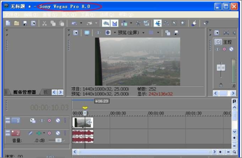This screenshot has width=242, height=158.
Task: Click the save snapshot icon in the preview panel
Action: 176,33
